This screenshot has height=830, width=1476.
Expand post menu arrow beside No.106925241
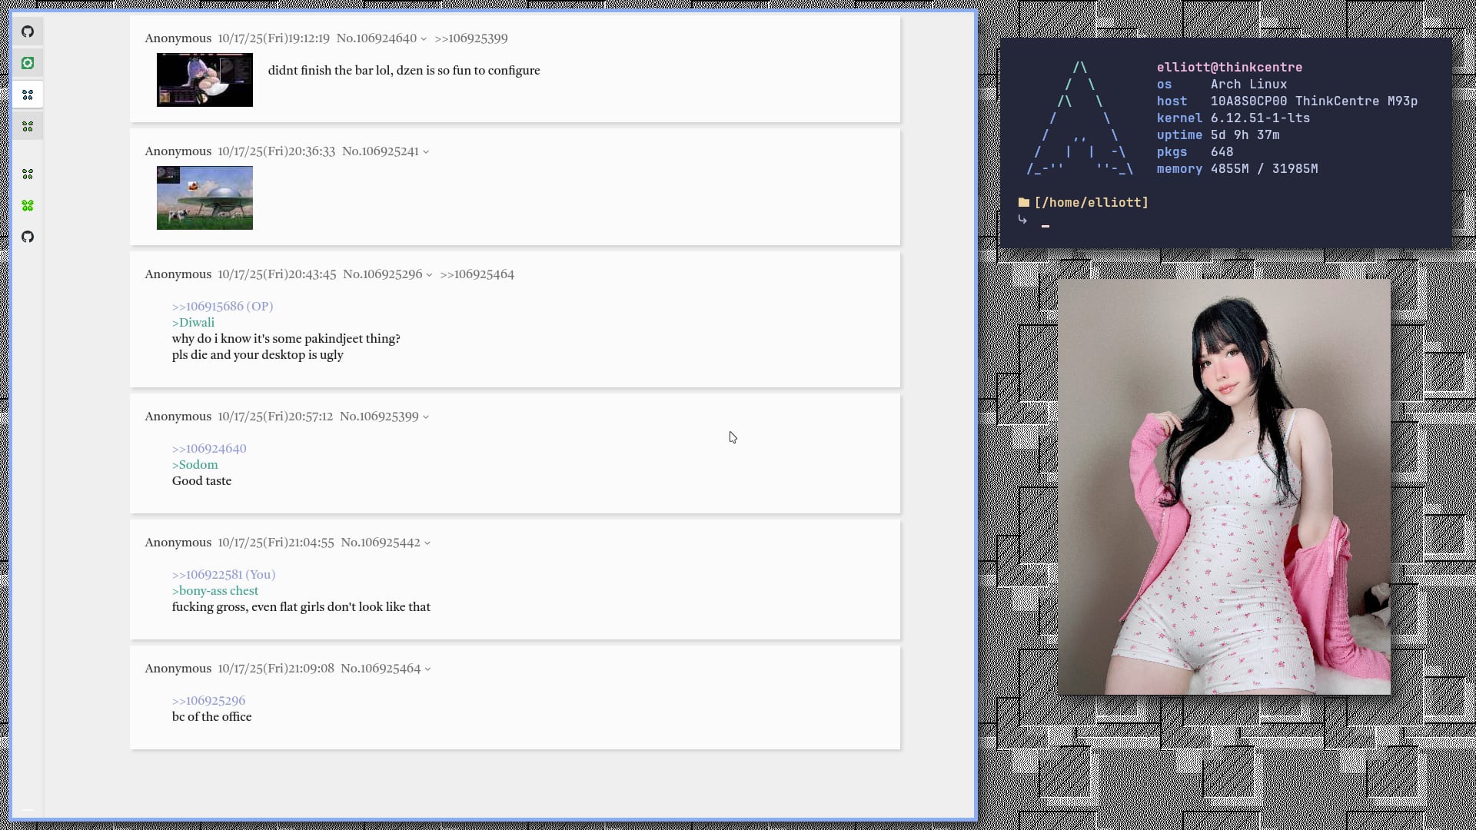pos(426,152)
